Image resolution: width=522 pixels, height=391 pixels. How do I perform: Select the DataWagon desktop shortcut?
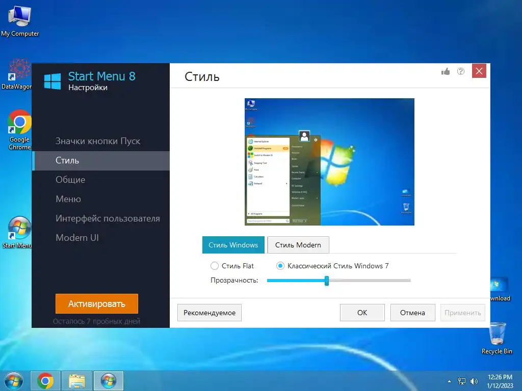pos(17,75)
